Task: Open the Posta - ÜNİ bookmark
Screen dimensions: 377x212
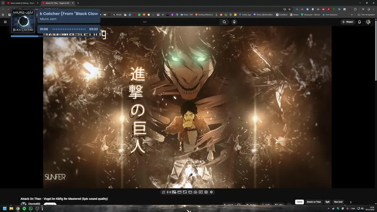Action: point(187,15)
